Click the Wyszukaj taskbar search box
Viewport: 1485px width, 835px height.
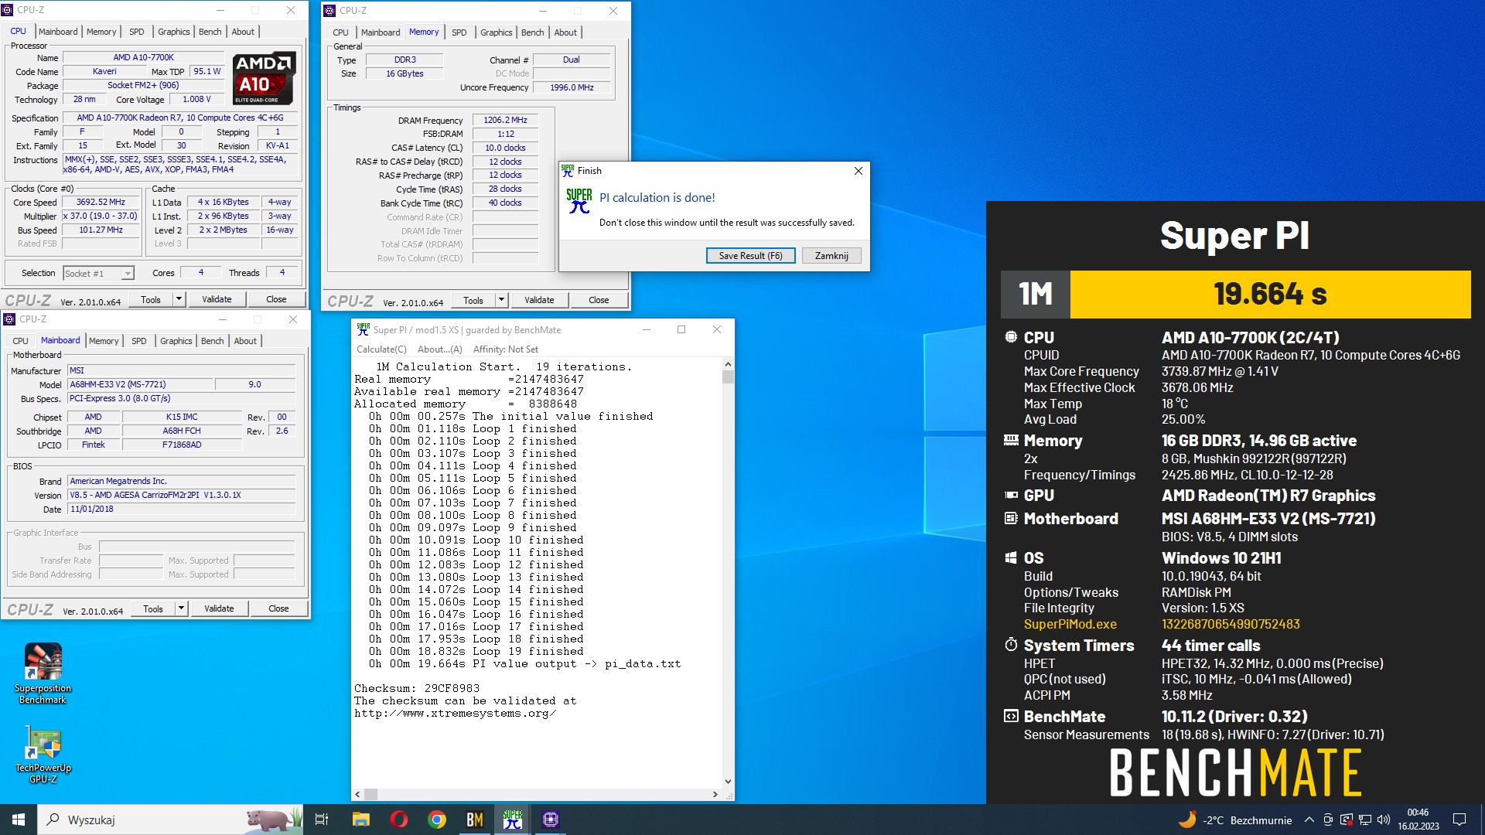coord(171,820)
